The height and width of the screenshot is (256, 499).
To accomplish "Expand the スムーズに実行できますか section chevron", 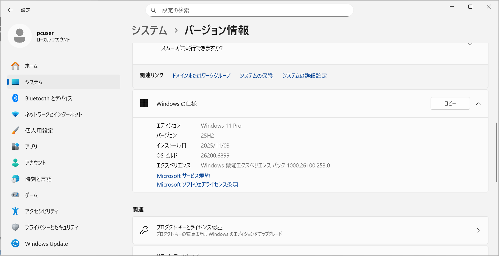I will click(470, 44).
